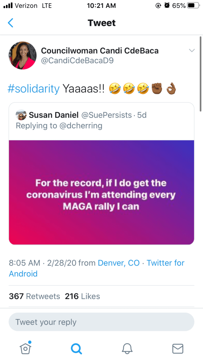
Task: Open the Twitter for Android source link
Action: [97, 268]
